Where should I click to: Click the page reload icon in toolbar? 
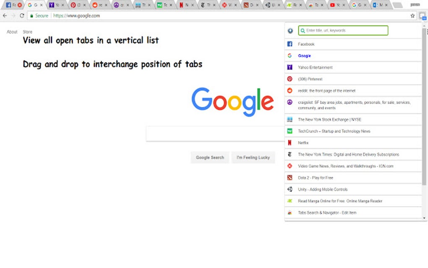(21, 15)
